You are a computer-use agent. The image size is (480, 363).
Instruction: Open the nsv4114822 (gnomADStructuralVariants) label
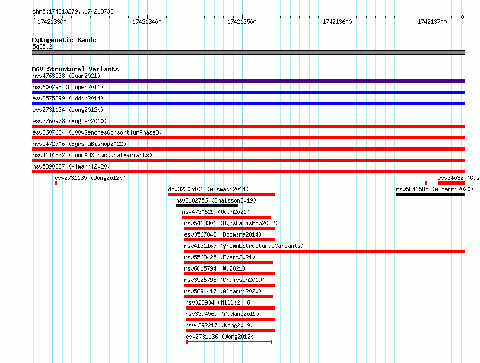pos(92,155)
